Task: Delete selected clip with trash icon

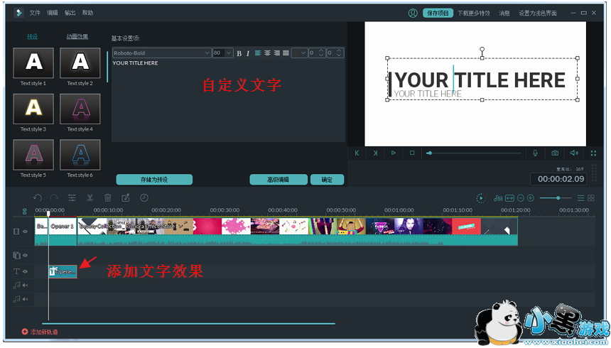Action: [x=108, y=198]
